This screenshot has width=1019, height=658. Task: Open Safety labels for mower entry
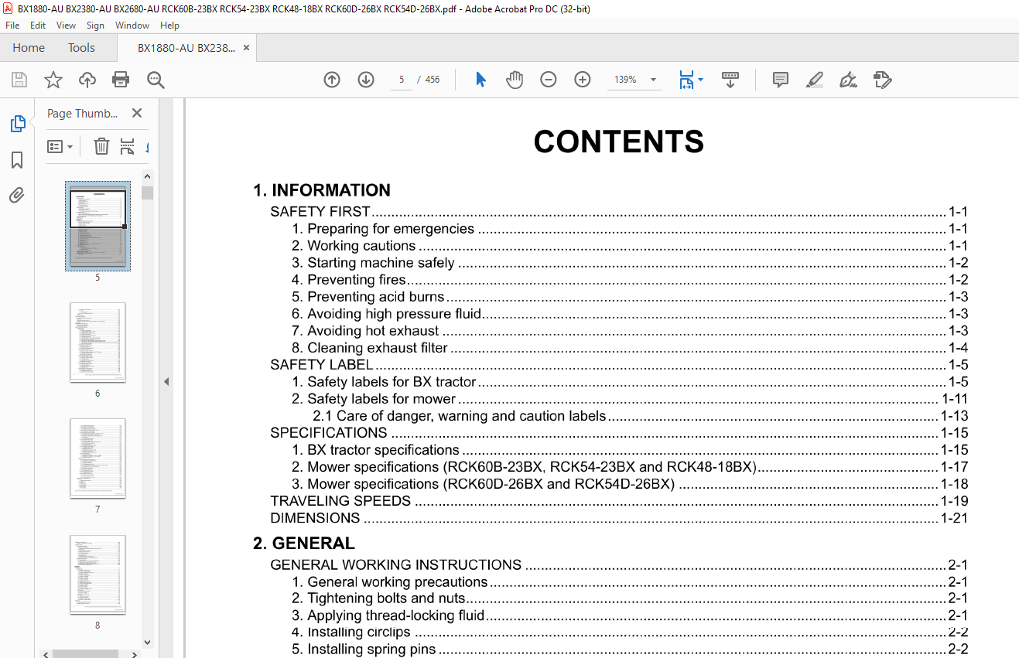[x=630, y=399]
